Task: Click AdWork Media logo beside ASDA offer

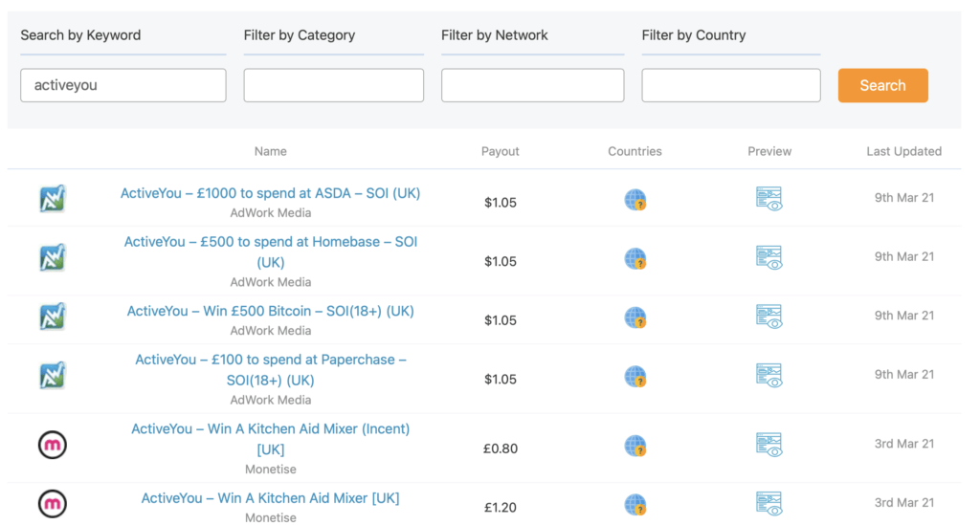Action: [x=53, y=199]
